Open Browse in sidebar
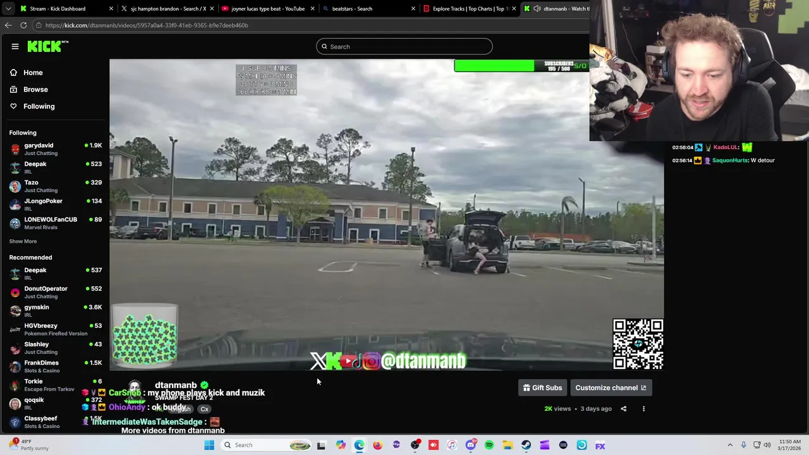The width and height of the screenshot is (809, 455). [35, 90]
